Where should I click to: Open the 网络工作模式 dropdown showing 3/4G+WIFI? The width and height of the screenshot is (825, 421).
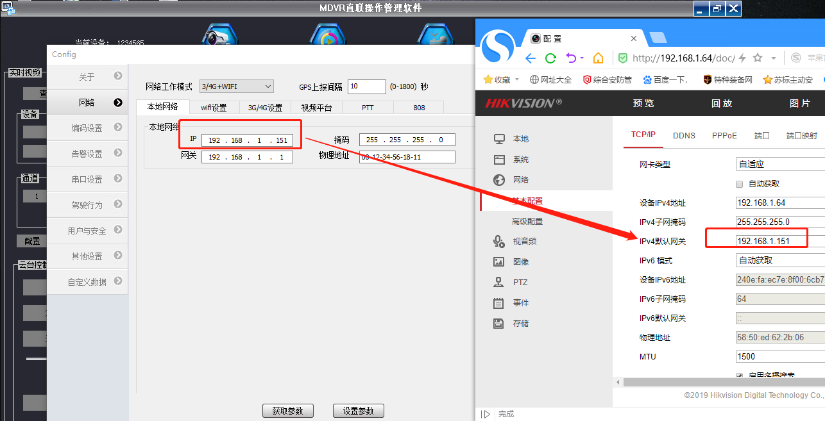point(236,87)
